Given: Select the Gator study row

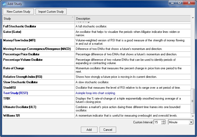Looking at the screenshot, I should [x=12, y=32].
